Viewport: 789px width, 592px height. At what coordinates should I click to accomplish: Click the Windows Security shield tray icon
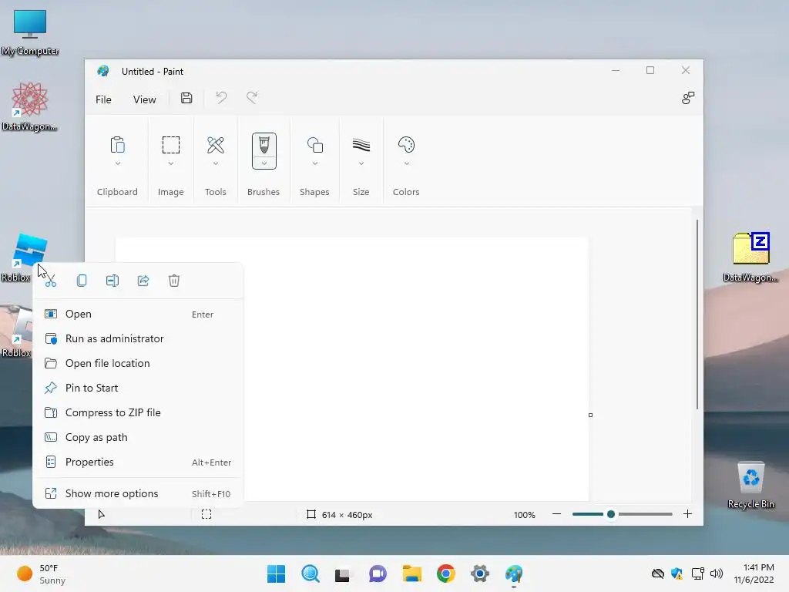[677, 573]
